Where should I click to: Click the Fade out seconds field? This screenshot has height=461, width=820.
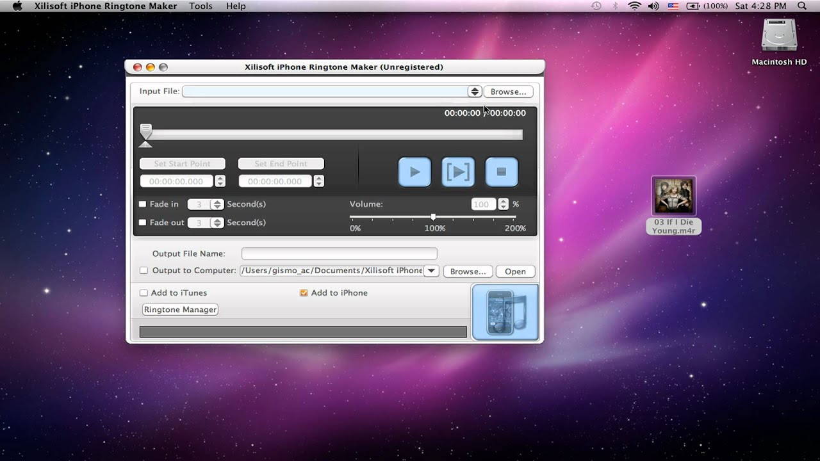click(199, 223)
